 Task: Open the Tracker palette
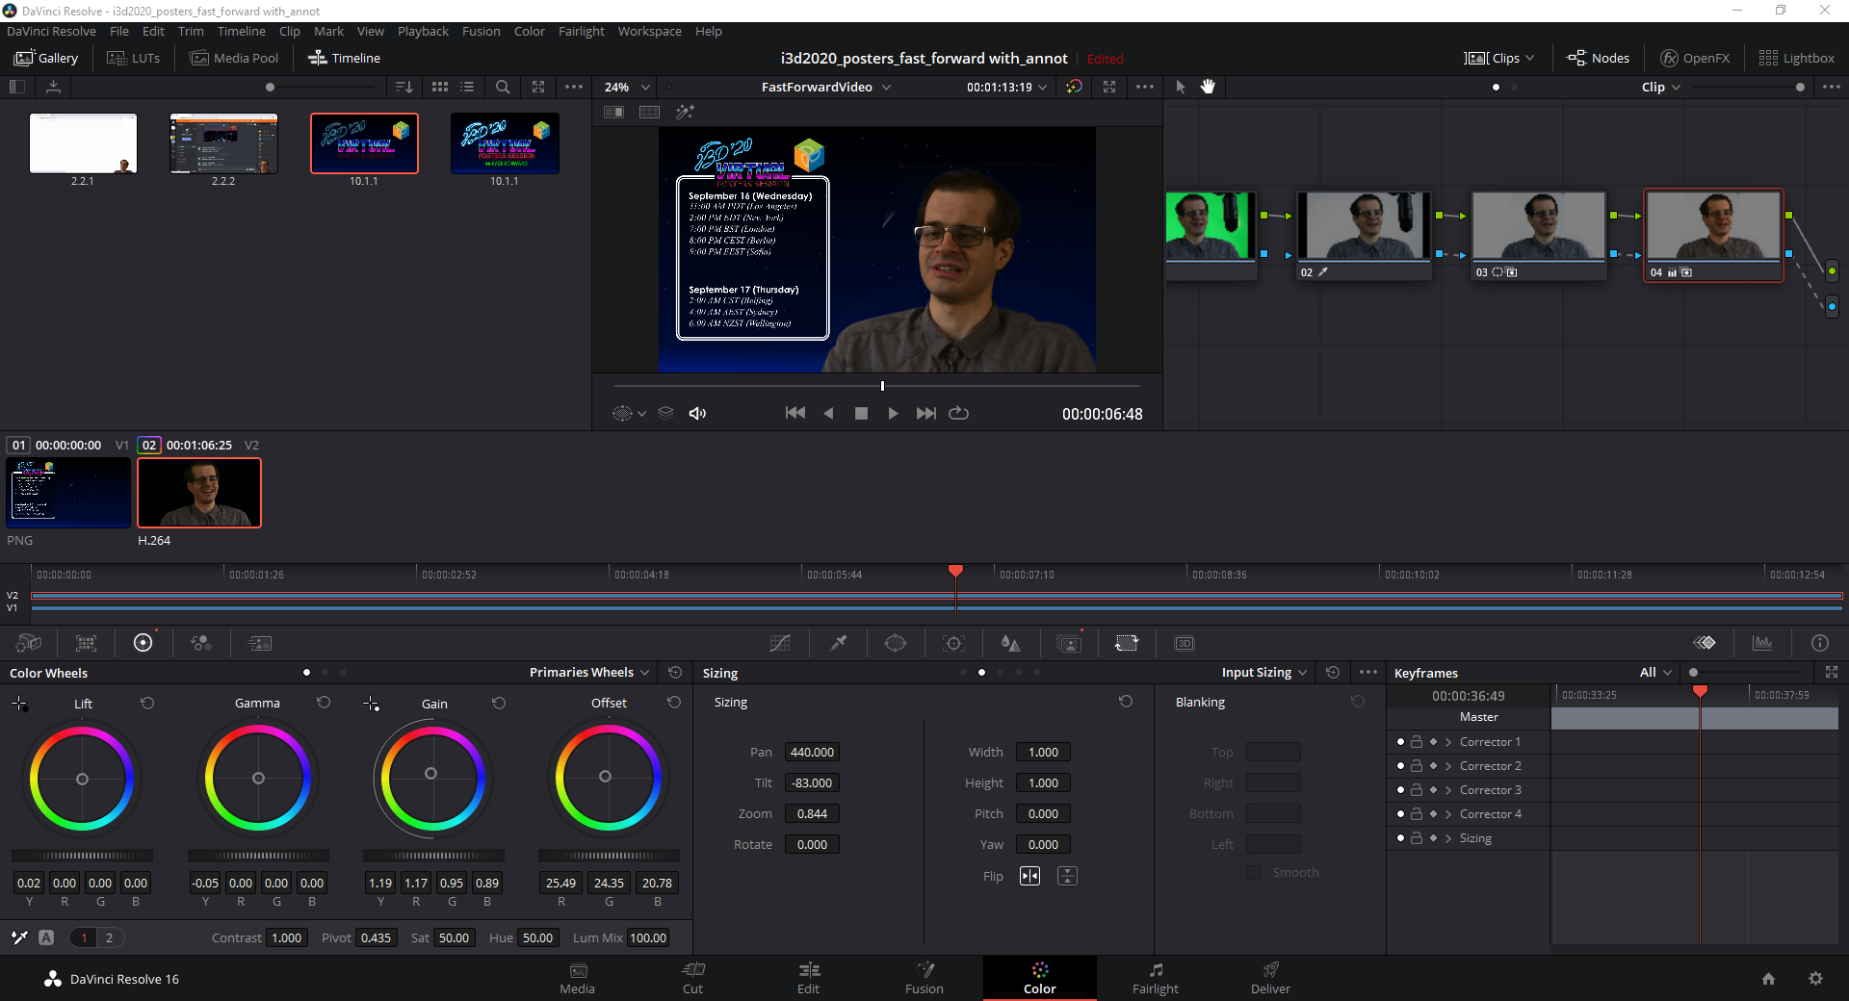953,643
